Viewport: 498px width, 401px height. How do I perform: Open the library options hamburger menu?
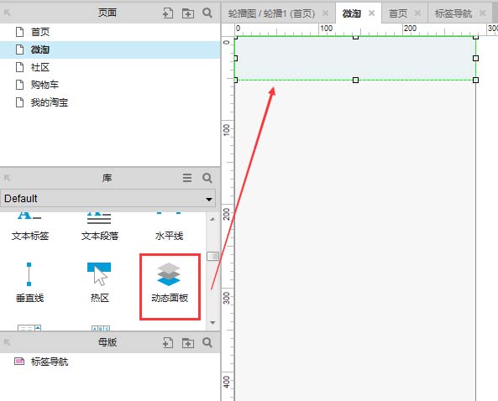coord(187,178)
